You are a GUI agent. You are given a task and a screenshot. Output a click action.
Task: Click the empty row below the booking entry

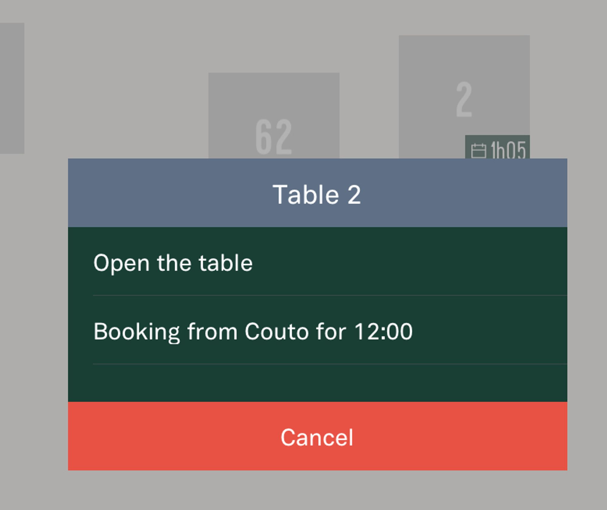tap(317, 383)
